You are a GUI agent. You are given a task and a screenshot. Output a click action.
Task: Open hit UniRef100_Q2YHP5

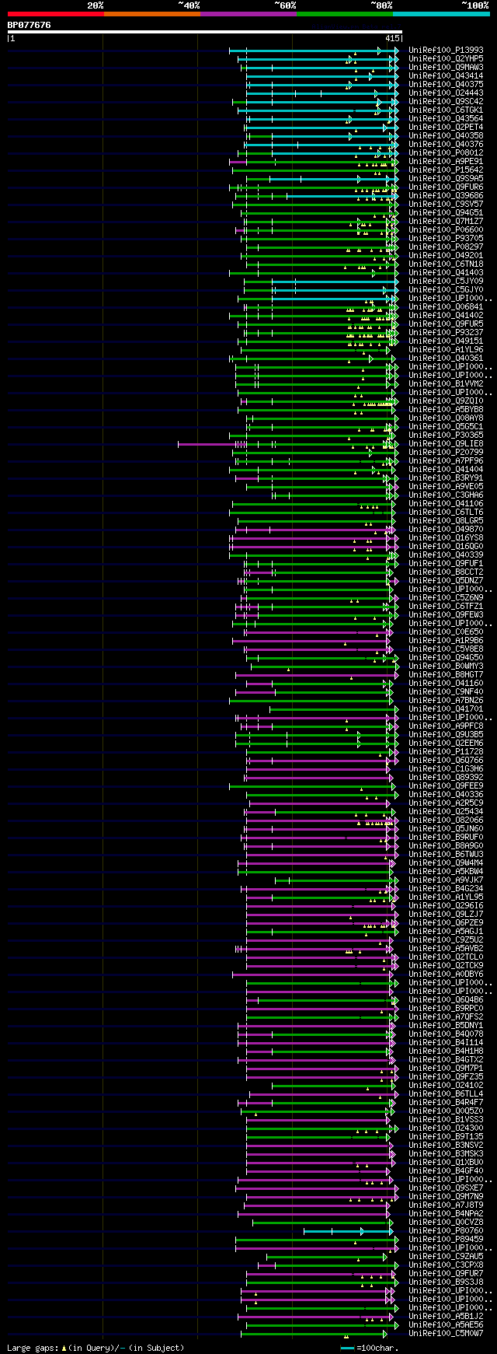[446, 59]
